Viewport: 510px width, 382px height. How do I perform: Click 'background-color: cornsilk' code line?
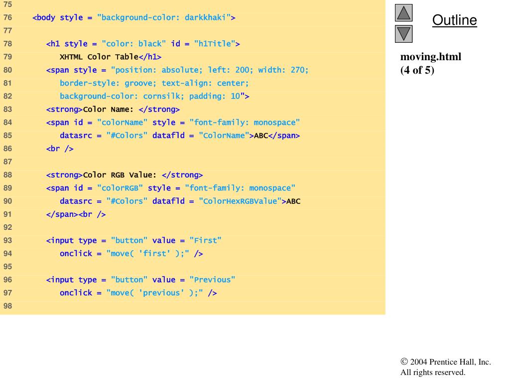point(154,96)
